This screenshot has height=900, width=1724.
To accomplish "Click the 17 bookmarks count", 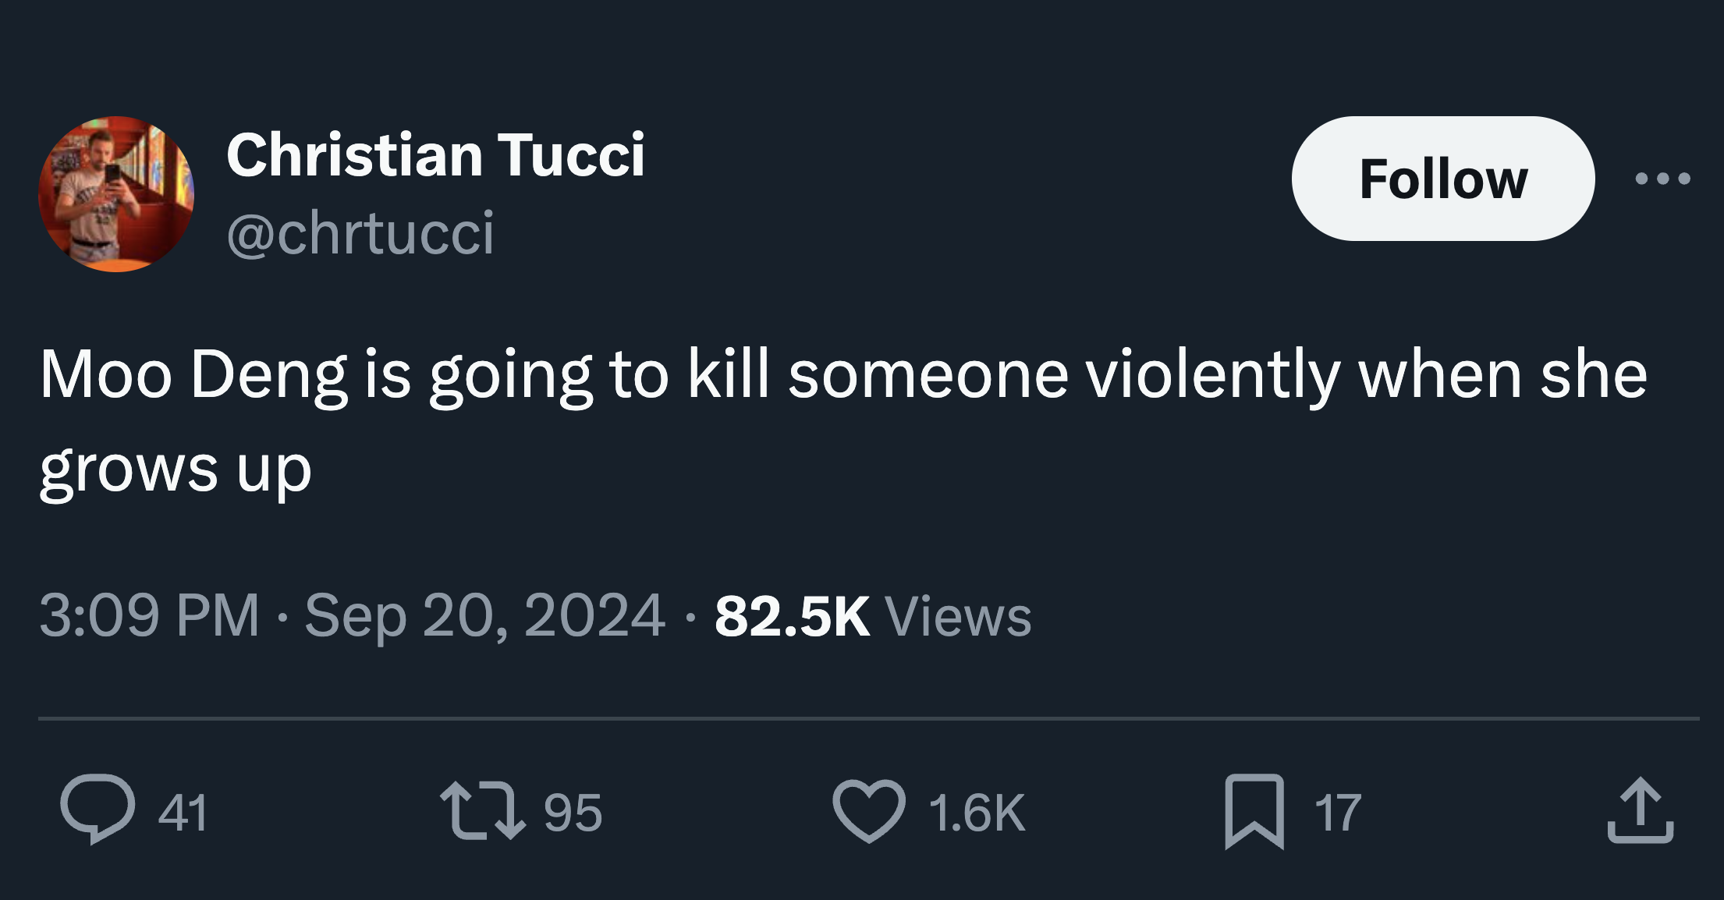I will tap(1337, 813).
